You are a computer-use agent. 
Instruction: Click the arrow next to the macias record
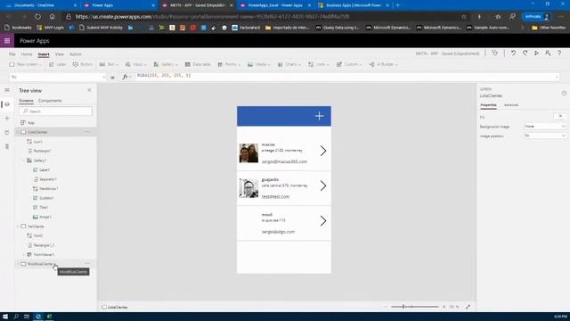click(x=323, y=151)
